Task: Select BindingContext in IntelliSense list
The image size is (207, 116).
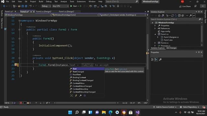Action: click(x=79, y=77)
